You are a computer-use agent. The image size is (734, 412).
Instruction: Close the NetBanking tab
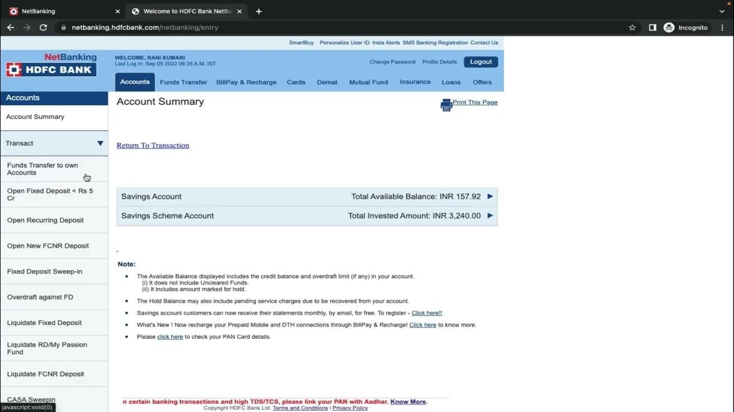[118, 11]
